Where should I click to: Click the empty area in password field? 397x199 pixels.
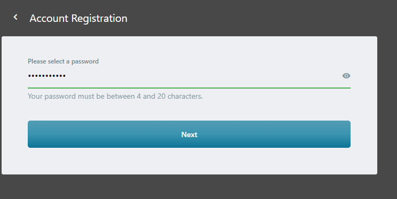point(203,76)
